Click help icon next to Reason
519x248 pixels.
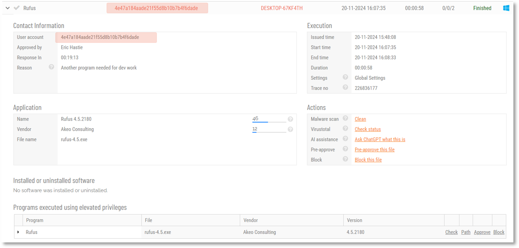coord(51,67)
